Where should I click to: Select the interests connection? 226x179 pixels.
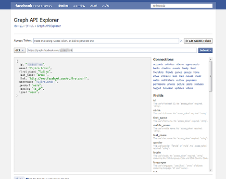(x=166, y=76)
